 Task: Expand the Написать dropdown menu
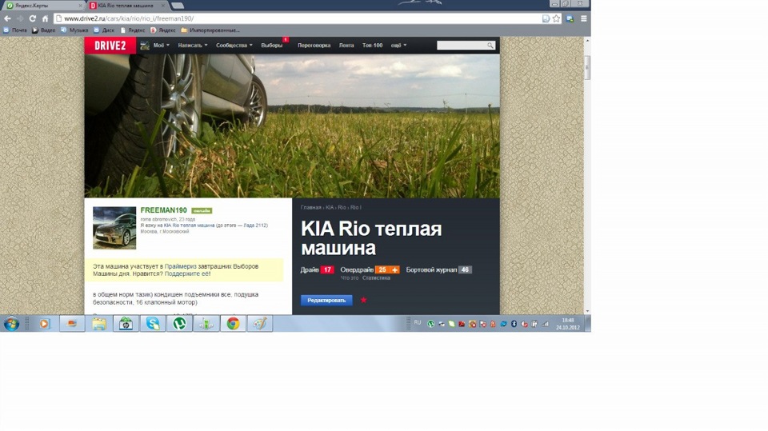click(193, 46)
